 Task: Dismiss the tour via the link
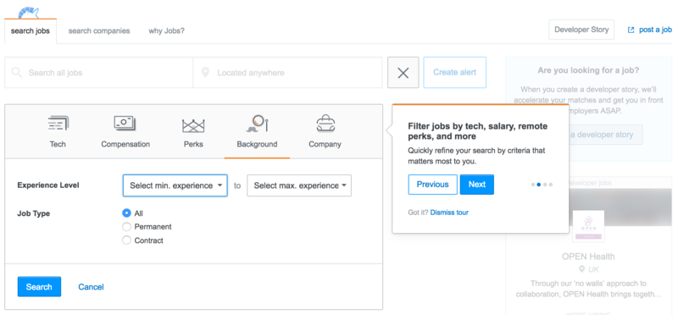[449, 213]
